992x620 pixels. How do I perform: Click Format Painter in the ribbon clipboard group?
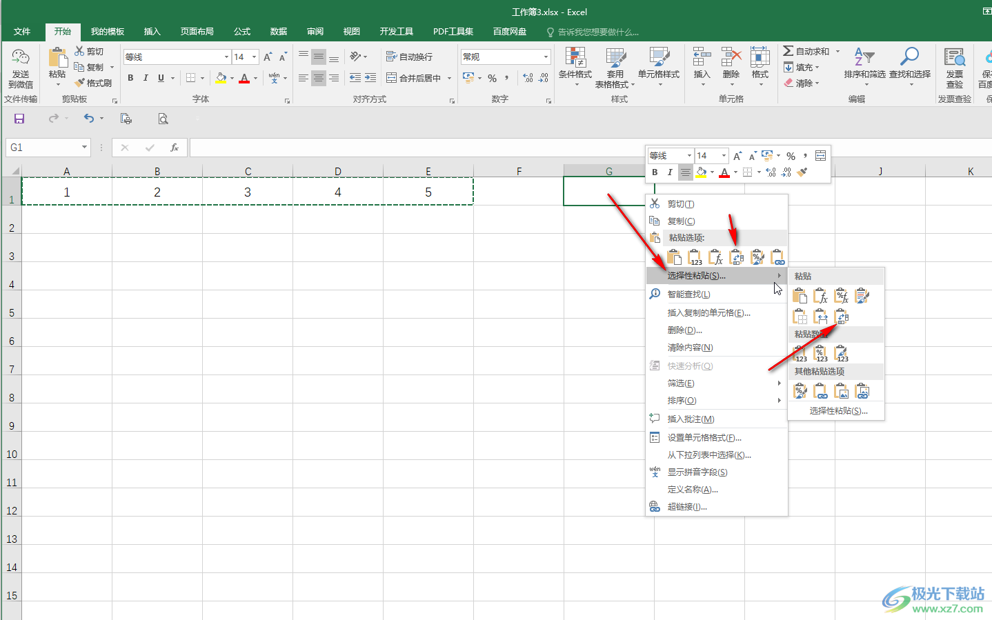94,83
